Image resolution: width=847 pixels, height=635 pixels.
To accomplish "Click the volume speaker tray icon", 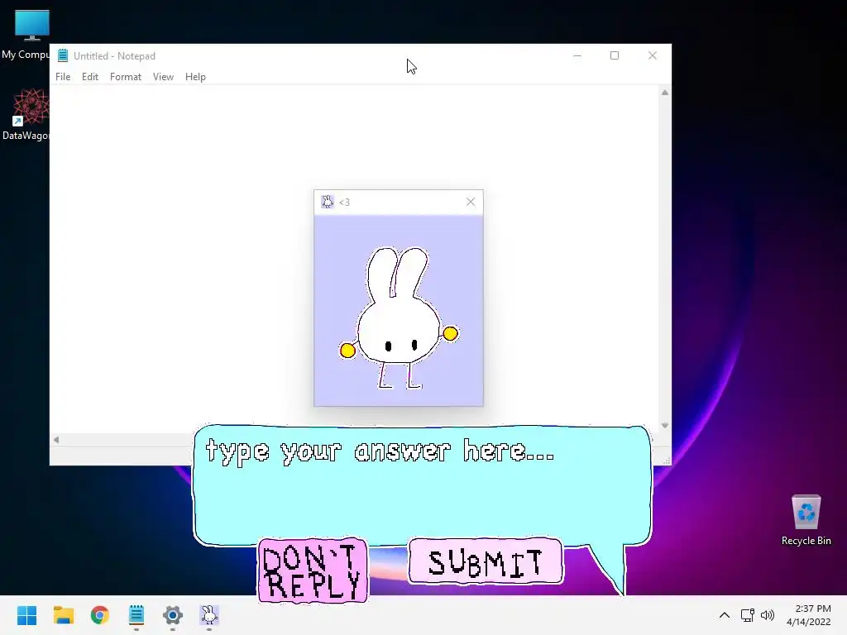I will (x=767, y=615).
